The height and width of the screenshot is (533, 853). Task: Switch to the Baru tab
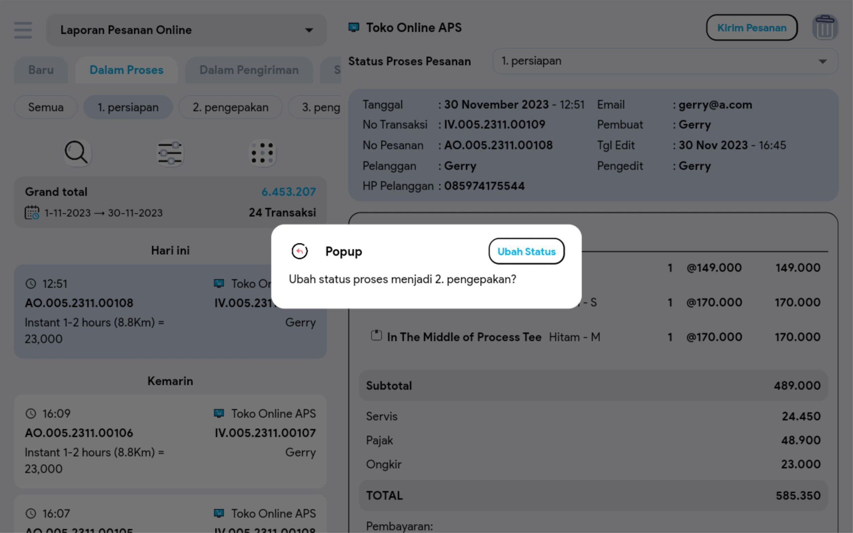41,70
